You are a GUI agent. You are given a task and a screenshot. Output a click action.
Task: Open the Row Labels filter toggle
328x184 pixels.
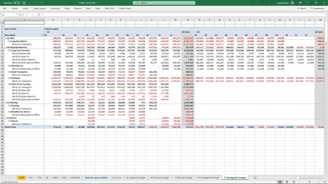[x=42, y=35]
